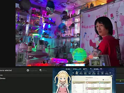124x93 pixels.
Task: Click the Energy bar in game header
Action: tap(77, 69)
